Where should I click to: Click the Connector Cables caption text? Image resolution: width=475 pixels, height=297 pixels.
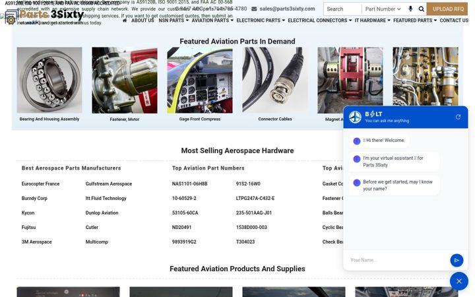[x=274, y=119]
